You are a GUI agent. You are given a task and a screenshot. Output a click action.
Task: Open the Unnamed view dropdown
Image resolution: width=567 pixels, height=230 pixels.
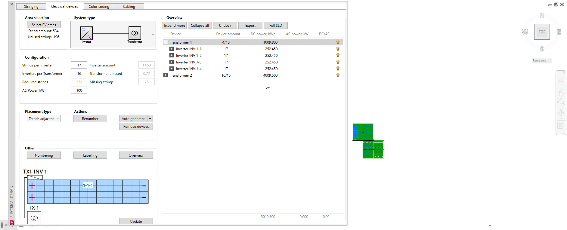[542, 61]
